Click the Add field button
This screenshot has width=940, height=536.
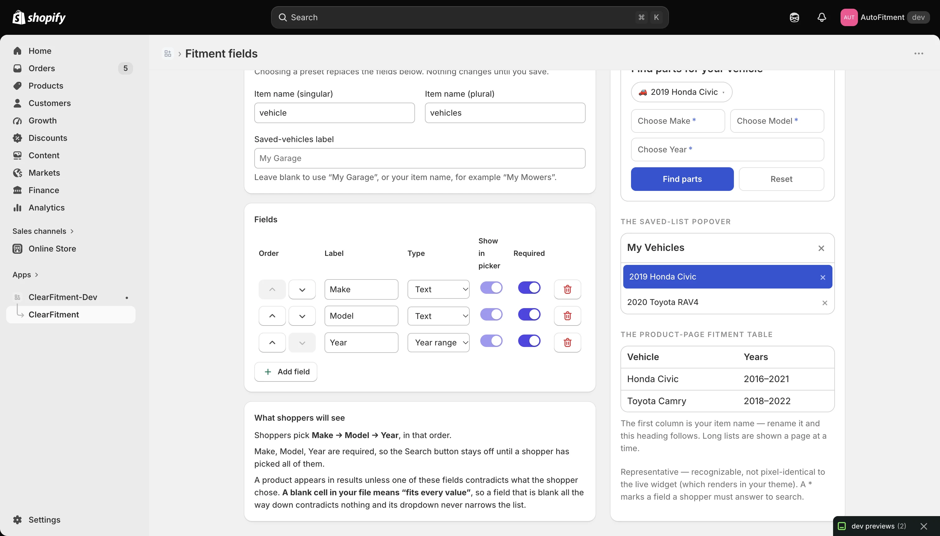[286, 372]
